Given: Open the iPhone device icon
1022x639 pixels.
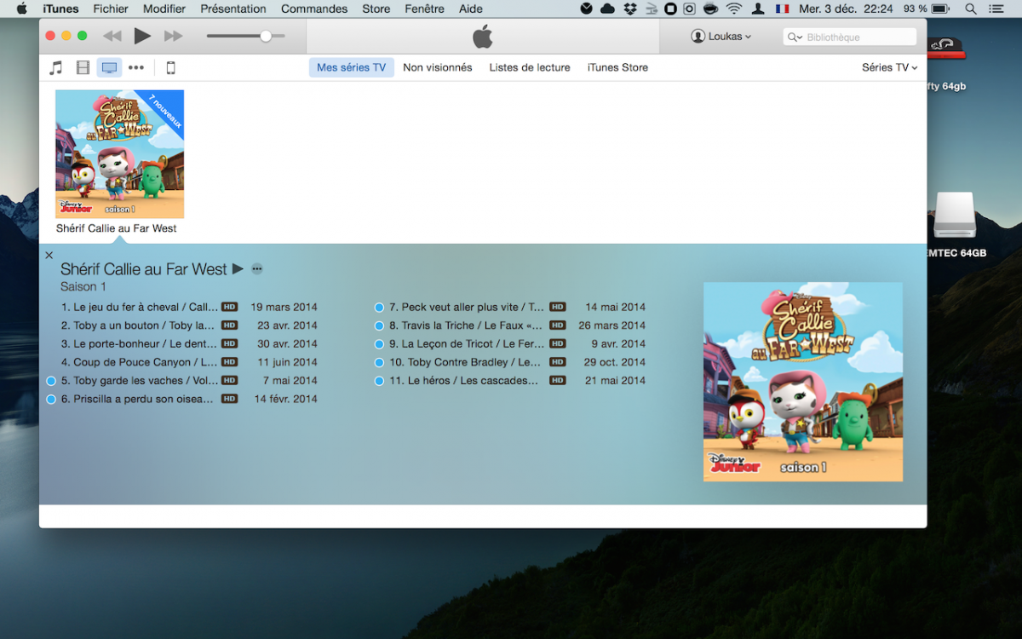Looking at the screenshot, I should [170, 67].
